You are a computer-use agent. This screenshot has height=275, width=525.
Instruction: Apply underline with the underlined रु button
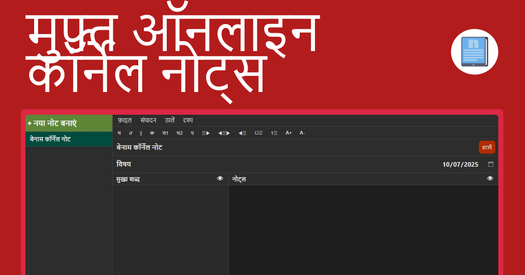tap(141, 133)
